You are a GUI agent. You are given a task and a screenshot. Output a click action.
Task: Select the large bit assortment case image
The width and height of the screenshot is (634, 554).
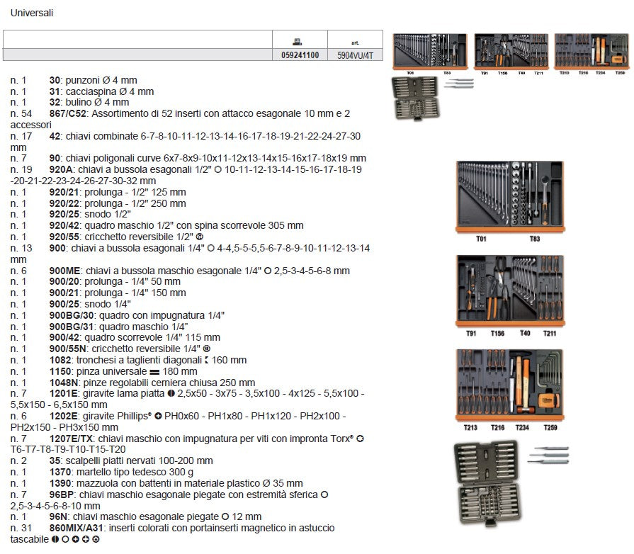487,483
